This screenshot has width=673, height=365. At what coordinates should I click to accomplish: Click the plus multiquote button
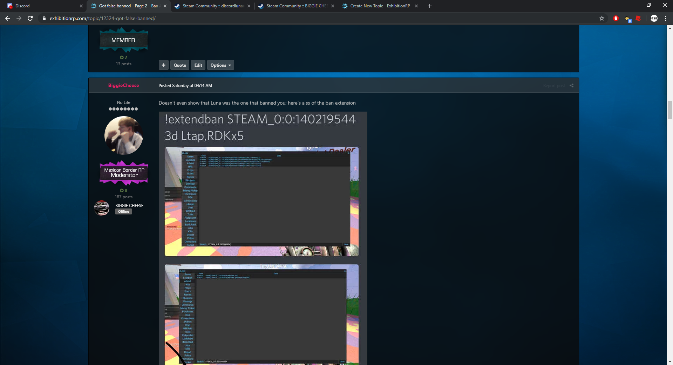[x=164, y=65]
